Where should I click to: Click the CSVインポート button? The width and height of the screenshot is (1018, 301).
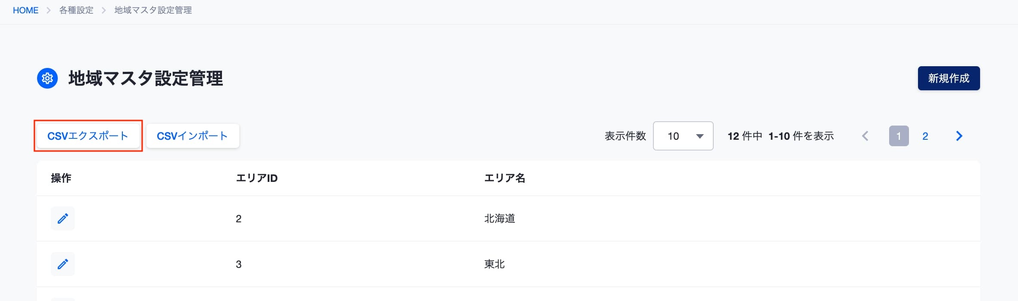[x=193, y=136]
